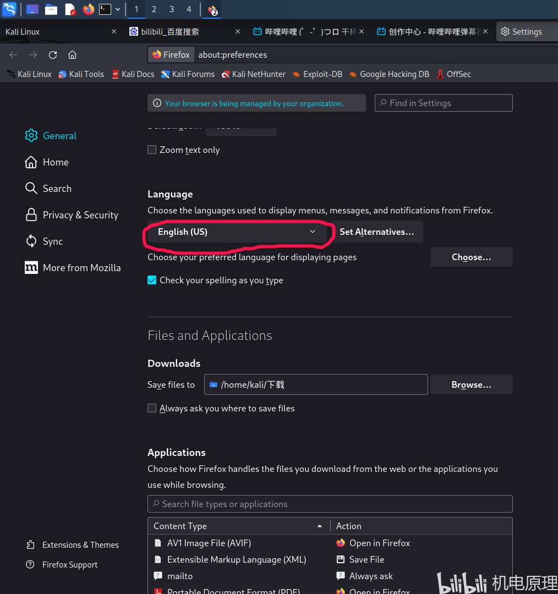
Task: Expand the terminal launcher dropdown arrow
Action: click(x=118, y=9)
